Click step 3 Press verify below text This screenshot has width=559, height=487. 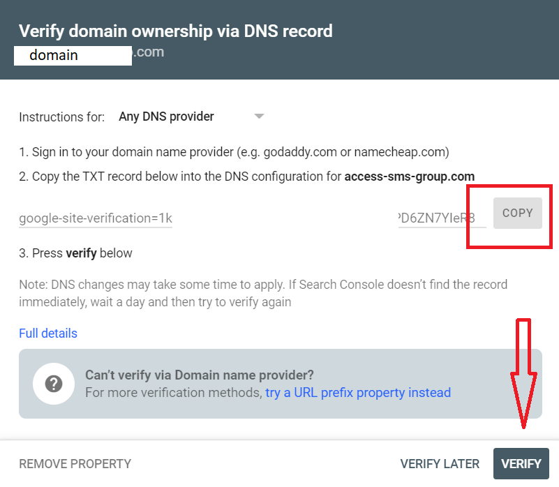coord(75,253)
